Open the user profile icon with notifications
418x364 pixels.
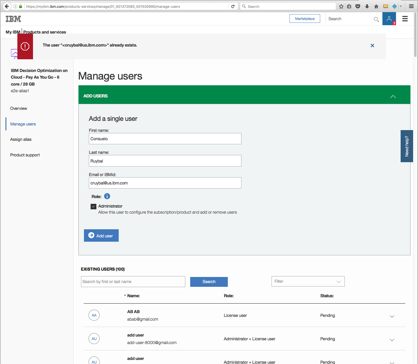tap(389, 19)
